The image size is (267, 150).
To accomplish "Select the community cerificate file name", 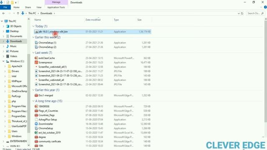I will tap(50, 141).
